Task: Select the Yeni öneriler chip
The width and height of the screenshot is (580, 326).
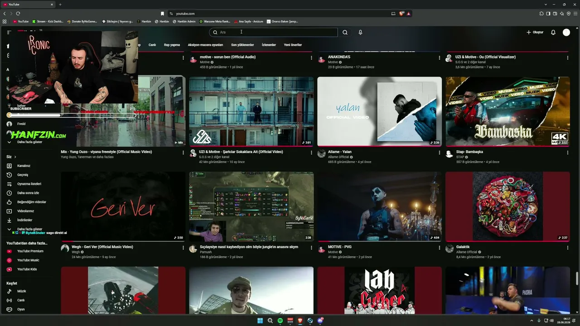Action: click(293, 45)
